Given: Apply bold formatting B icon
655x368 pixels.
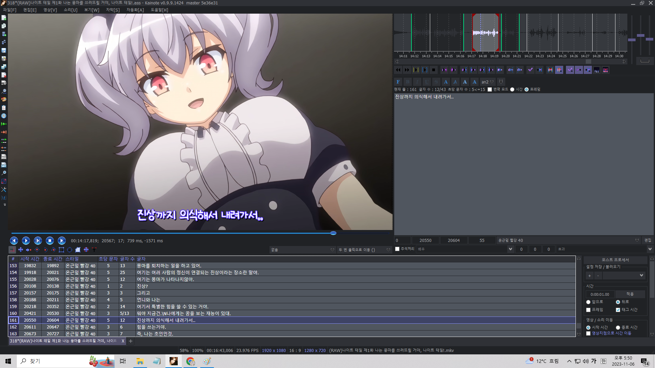Looking at the screenshot, I should point(407,82).
